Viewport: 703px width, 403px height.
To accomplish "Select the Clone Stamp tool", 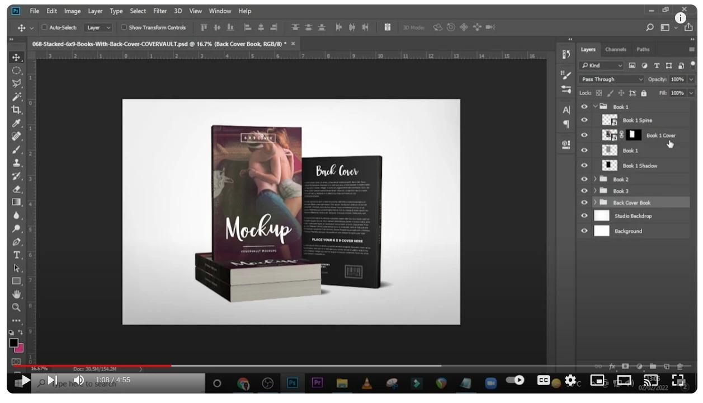I will [x=16, y=163].
